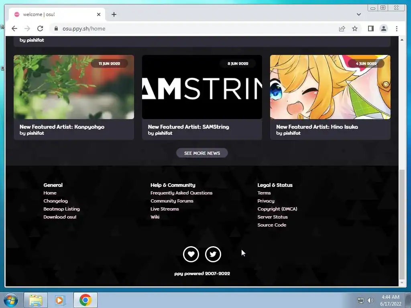Viewport: 411px width, 308px height.
Task: Open the Privacy link
Action: coord(266,201)
